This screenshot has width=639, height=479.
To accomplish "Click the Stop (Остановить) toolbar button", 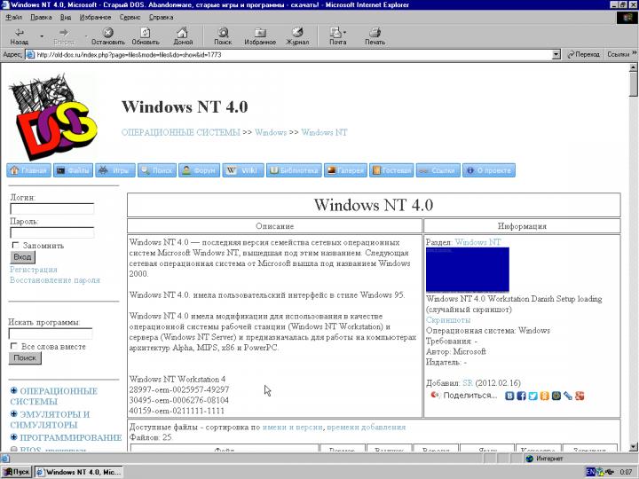I will click(x=108, y=36).
